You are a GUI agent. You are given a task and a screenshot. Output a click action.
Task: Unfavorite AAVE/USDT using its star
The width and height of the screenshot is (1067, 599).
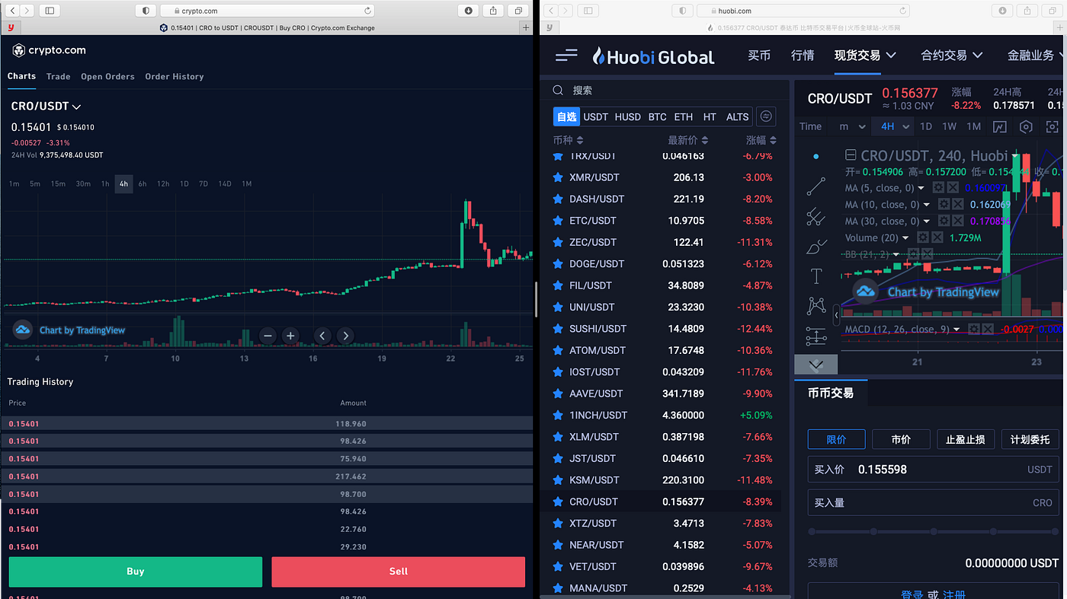[558, 393]
